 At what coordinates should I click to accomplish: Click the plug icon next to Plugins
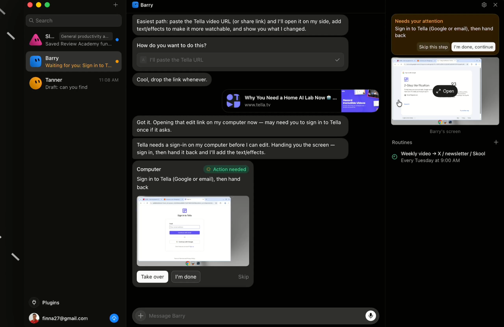pos(34,302)
